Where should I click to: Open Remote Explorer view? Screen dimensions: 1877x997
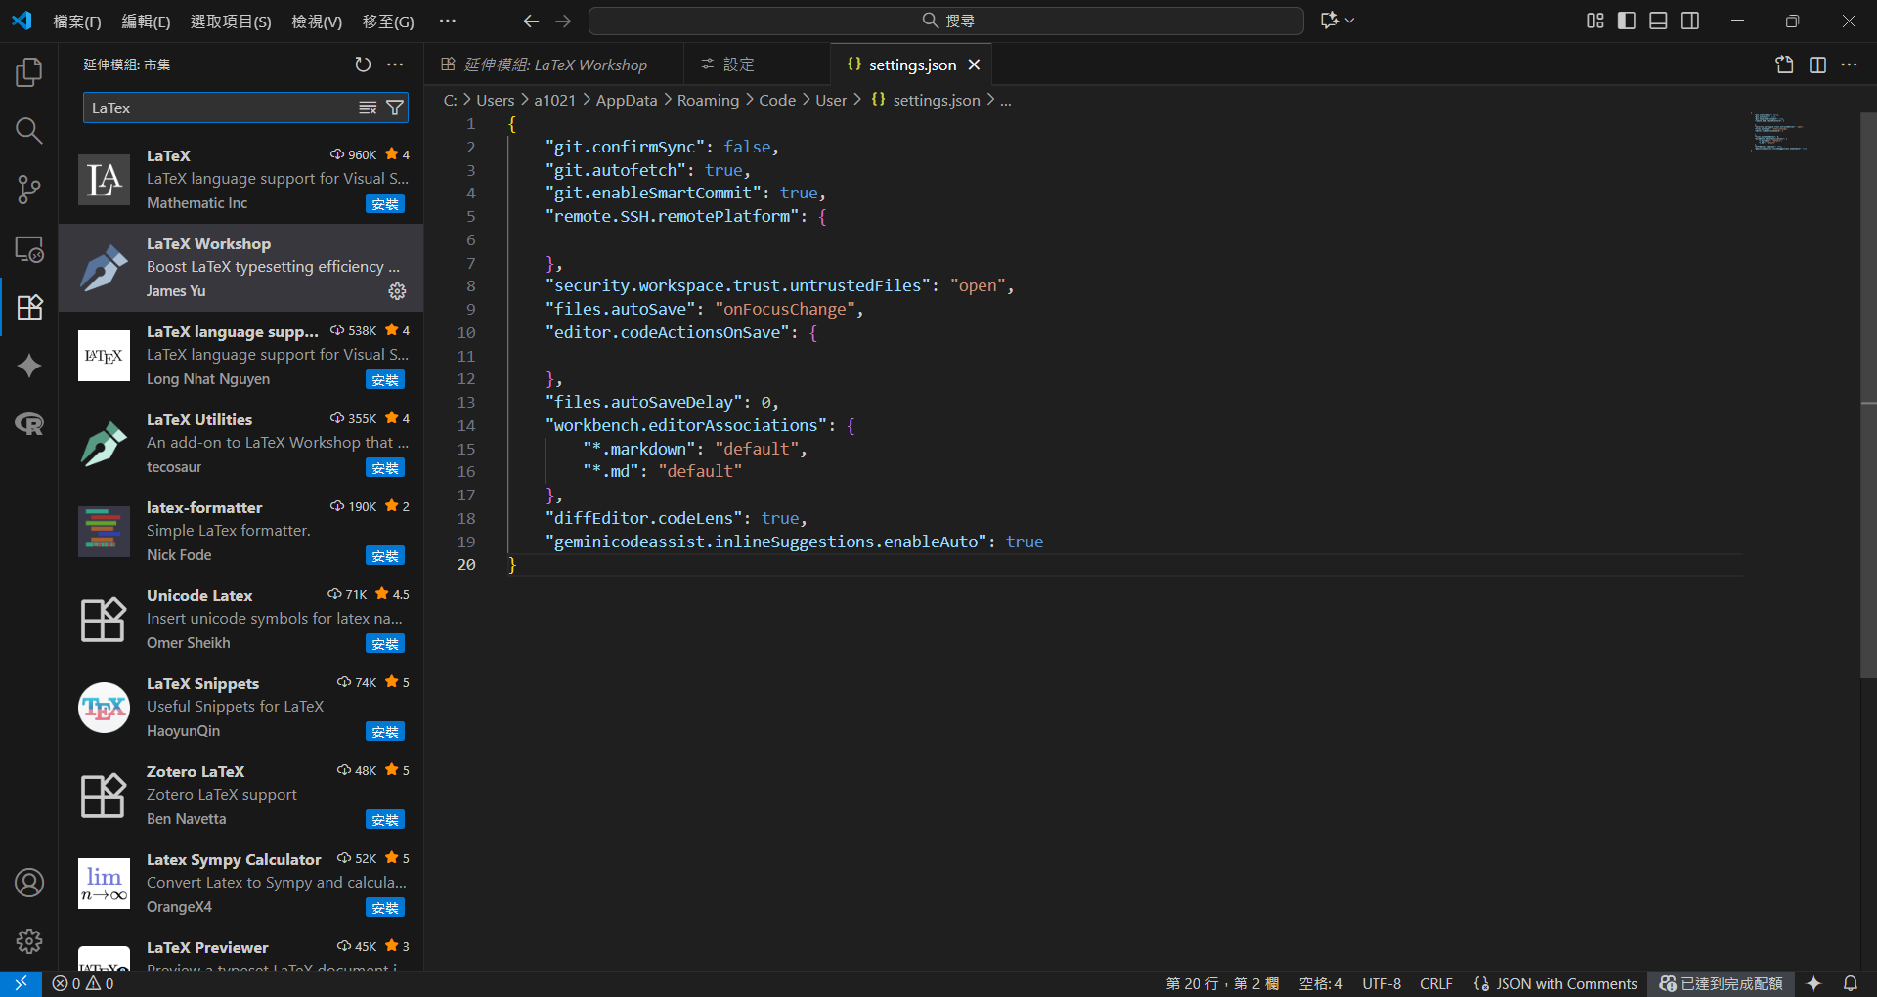coord(29,248)
